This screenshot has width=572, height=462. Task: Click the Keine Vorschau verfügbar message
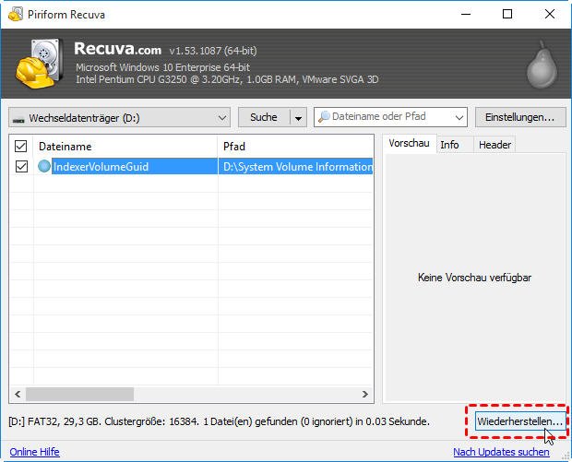(x=474, y=278)
